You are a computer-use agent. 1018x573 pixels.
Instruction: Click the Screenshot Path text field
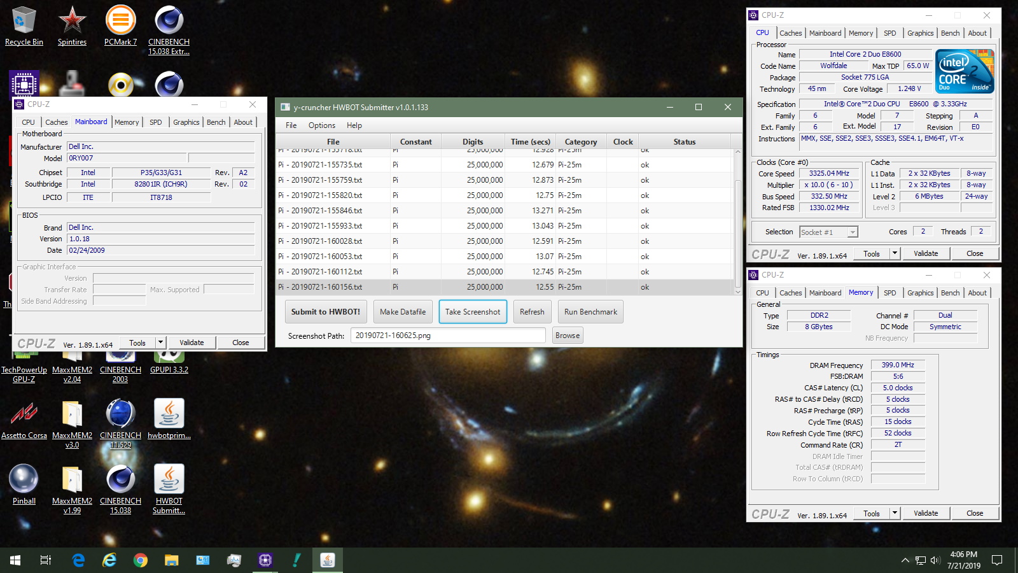(x=448, y=336)
